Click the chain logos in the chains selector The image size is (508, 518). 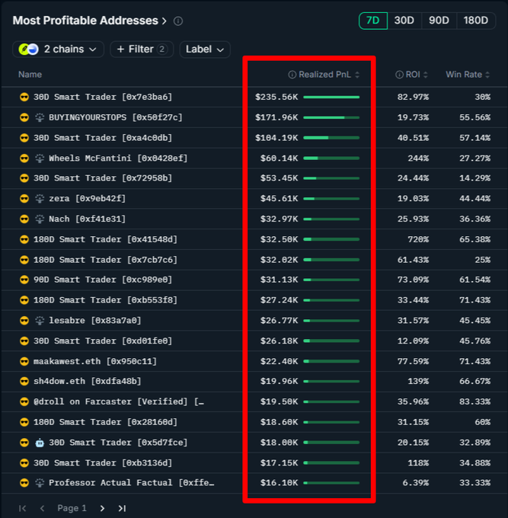click(x=28, y=50)
